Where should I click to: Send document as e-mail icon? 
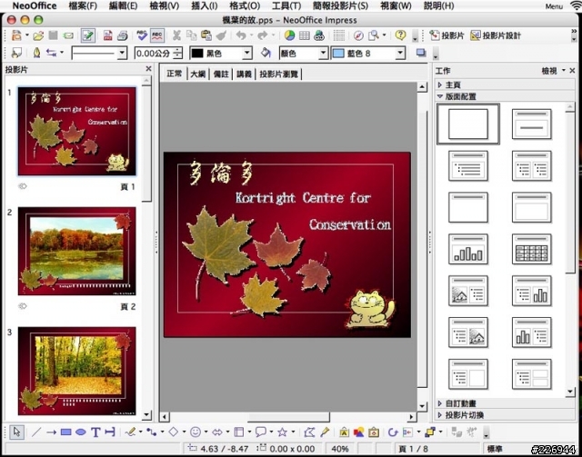(x=68, y=35)
